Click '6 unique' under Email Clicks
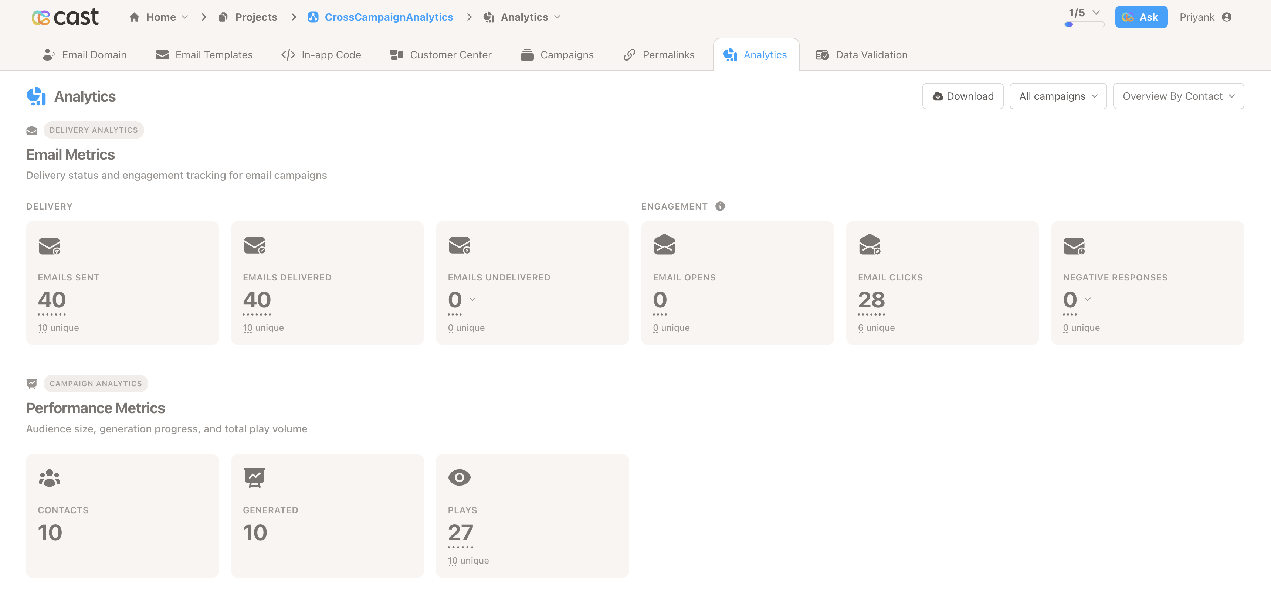1271x592 pixels. (x=876, y=327)
